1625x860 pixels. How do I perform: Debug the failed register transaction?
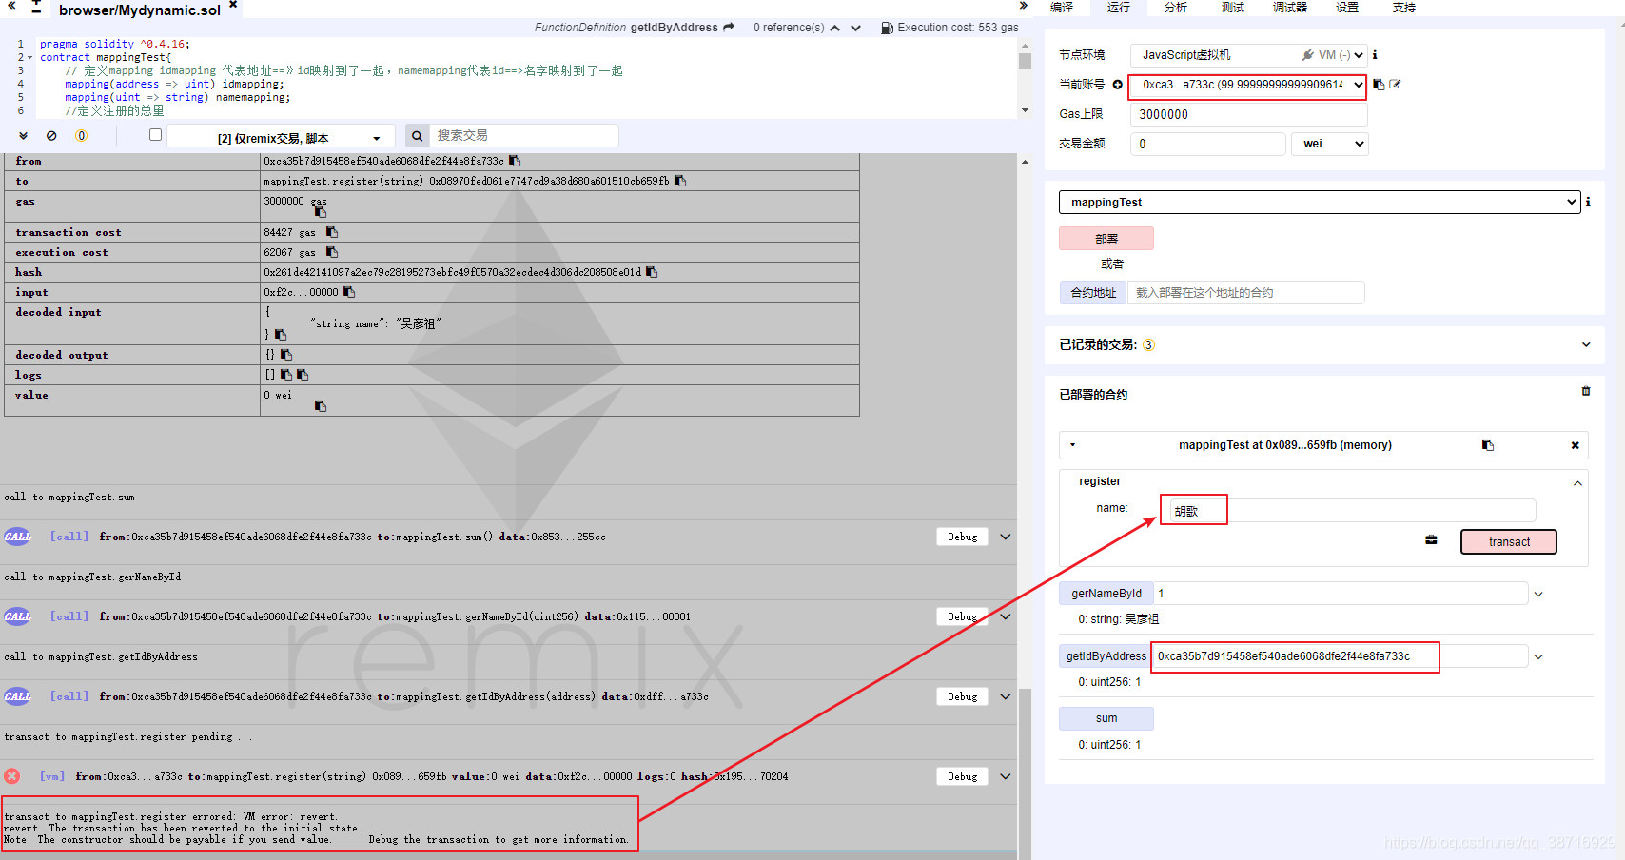click(x=963, y=776)
